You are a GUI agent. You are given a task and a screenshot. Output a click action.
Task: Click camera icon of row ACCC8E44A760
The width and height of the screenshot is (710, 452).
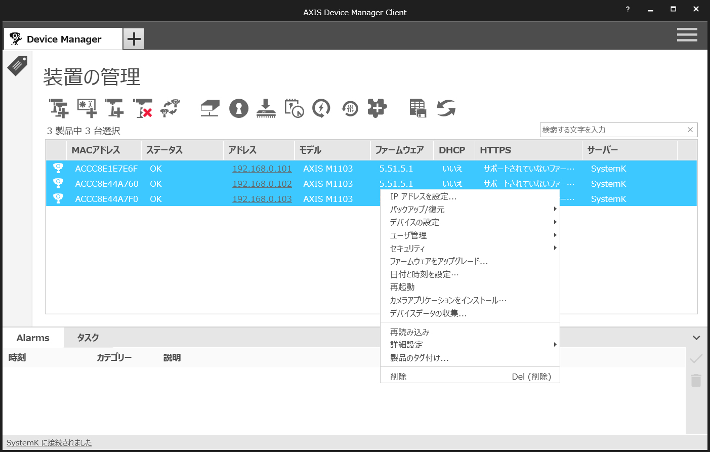(x=58, y=184)
